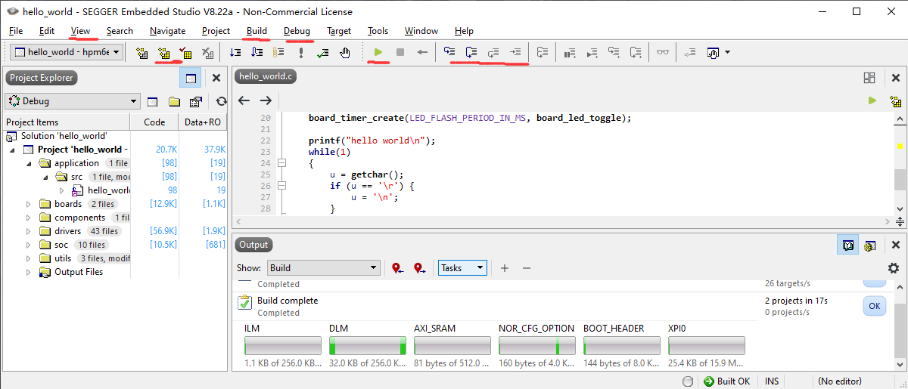
Task: Click the NOR_CFG_OPTION memory usage bar
Action: pos(537,346)
